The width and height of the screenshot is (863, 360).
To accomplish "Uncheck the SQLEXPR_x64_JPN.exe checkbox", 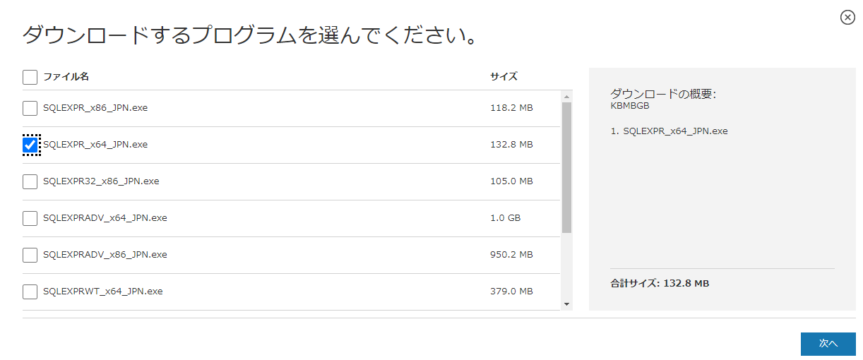I will coord(30,145).
